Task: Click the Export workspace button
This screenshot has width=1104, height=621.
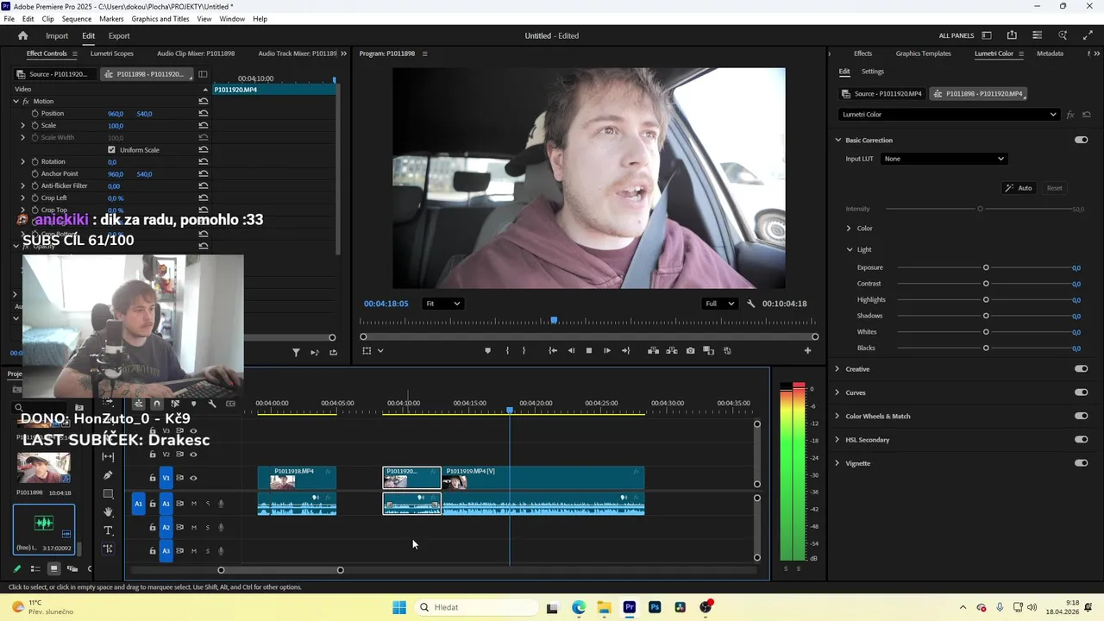Action: (119, 35)
